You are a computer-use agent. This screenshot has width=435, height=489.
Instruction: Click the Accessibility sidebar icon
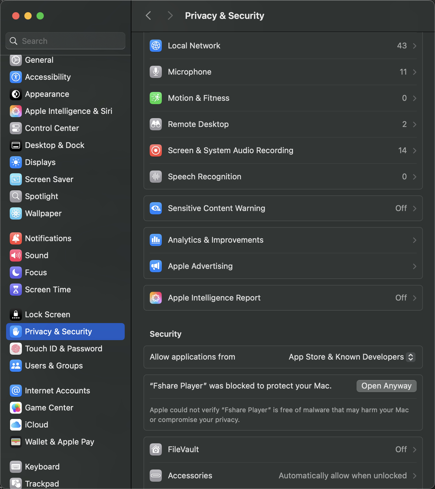16,77
